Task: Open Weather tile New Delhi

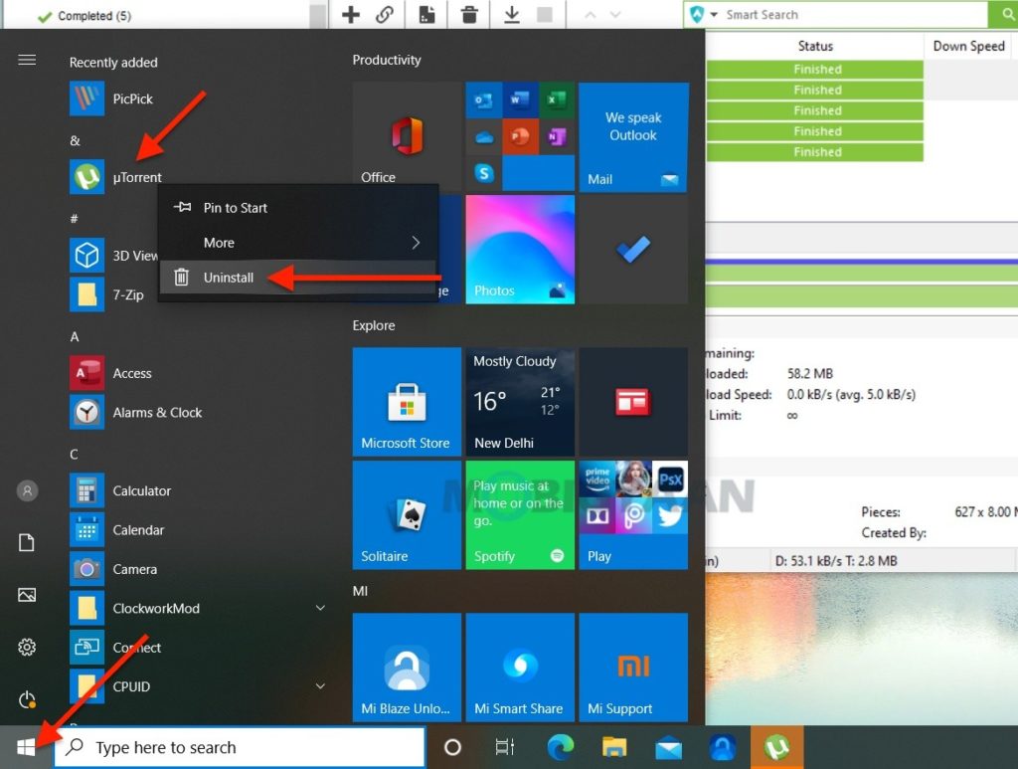Action: click(x=520, y=401)
